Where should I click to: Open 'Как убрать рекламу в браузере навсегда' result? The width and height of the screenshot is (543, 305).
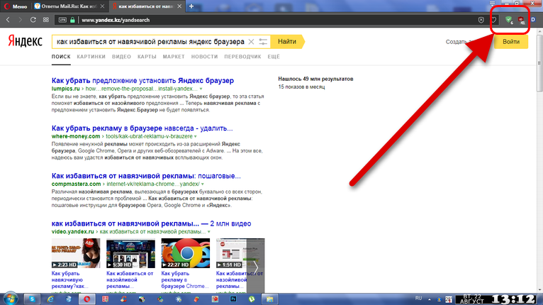tap(142, 128)
